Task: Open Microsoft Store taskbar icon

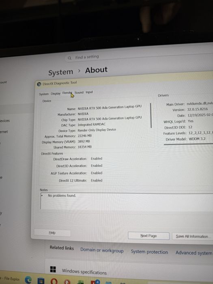Action: [x=41, y=281]
